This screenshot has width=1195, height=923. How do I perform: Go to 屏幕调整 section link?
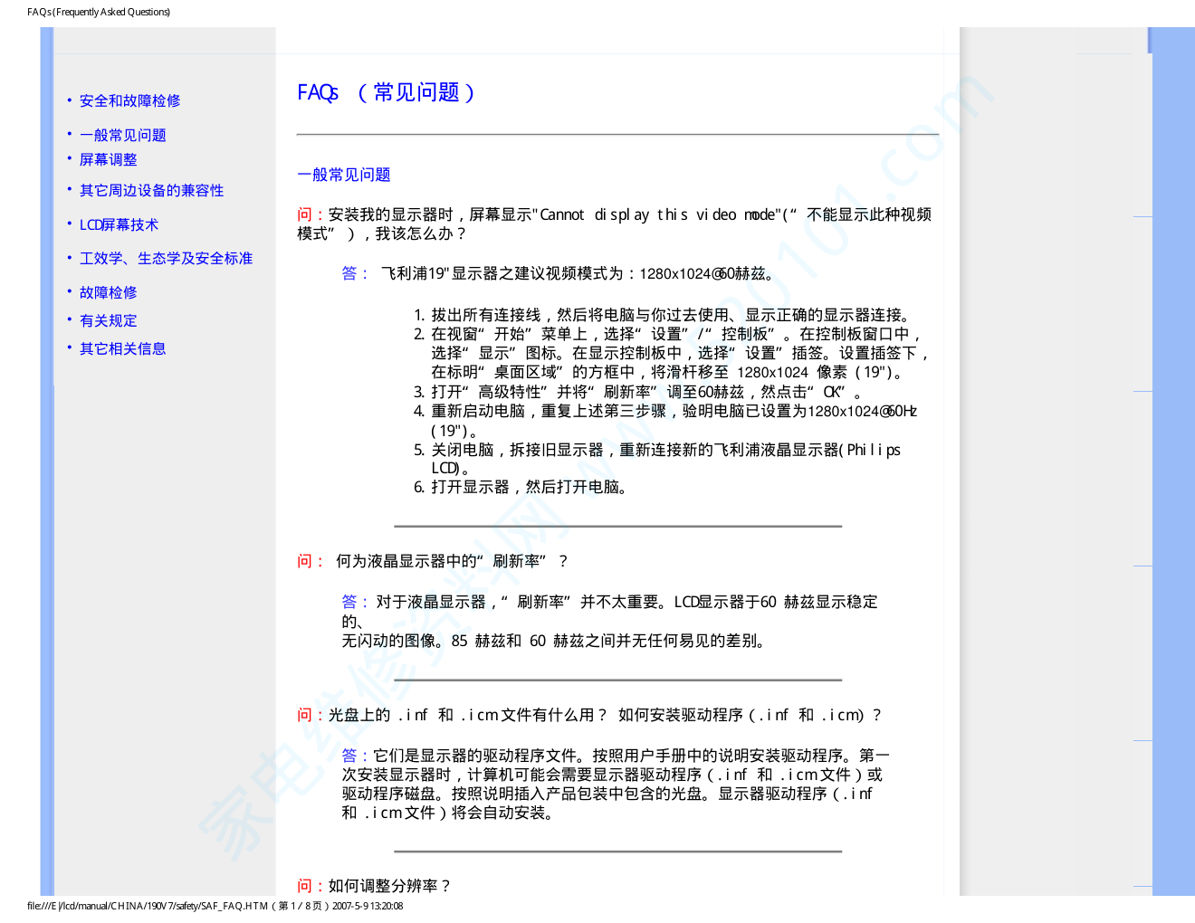coord(108,159)
